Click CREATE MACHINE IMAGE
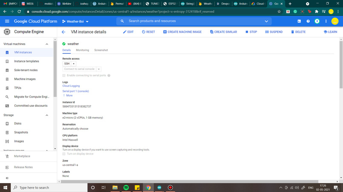343x192 pixels. pyautogui.click(x=182, y=32)
